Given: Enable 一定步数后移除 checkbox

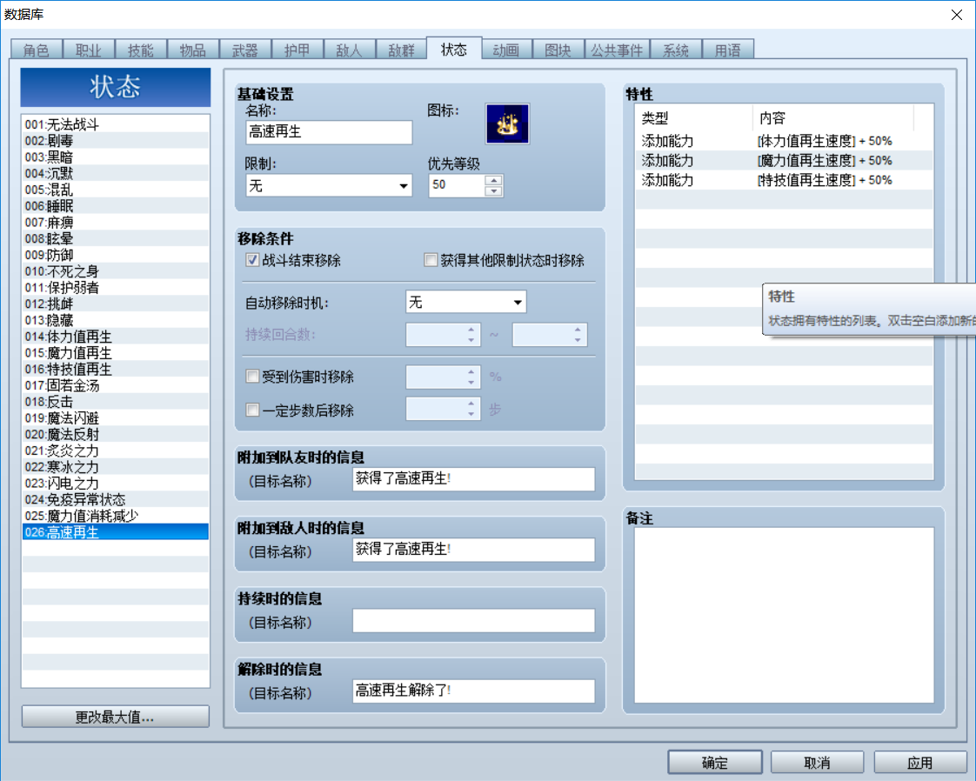Looking at the screenshot, I should pos(252,410).
